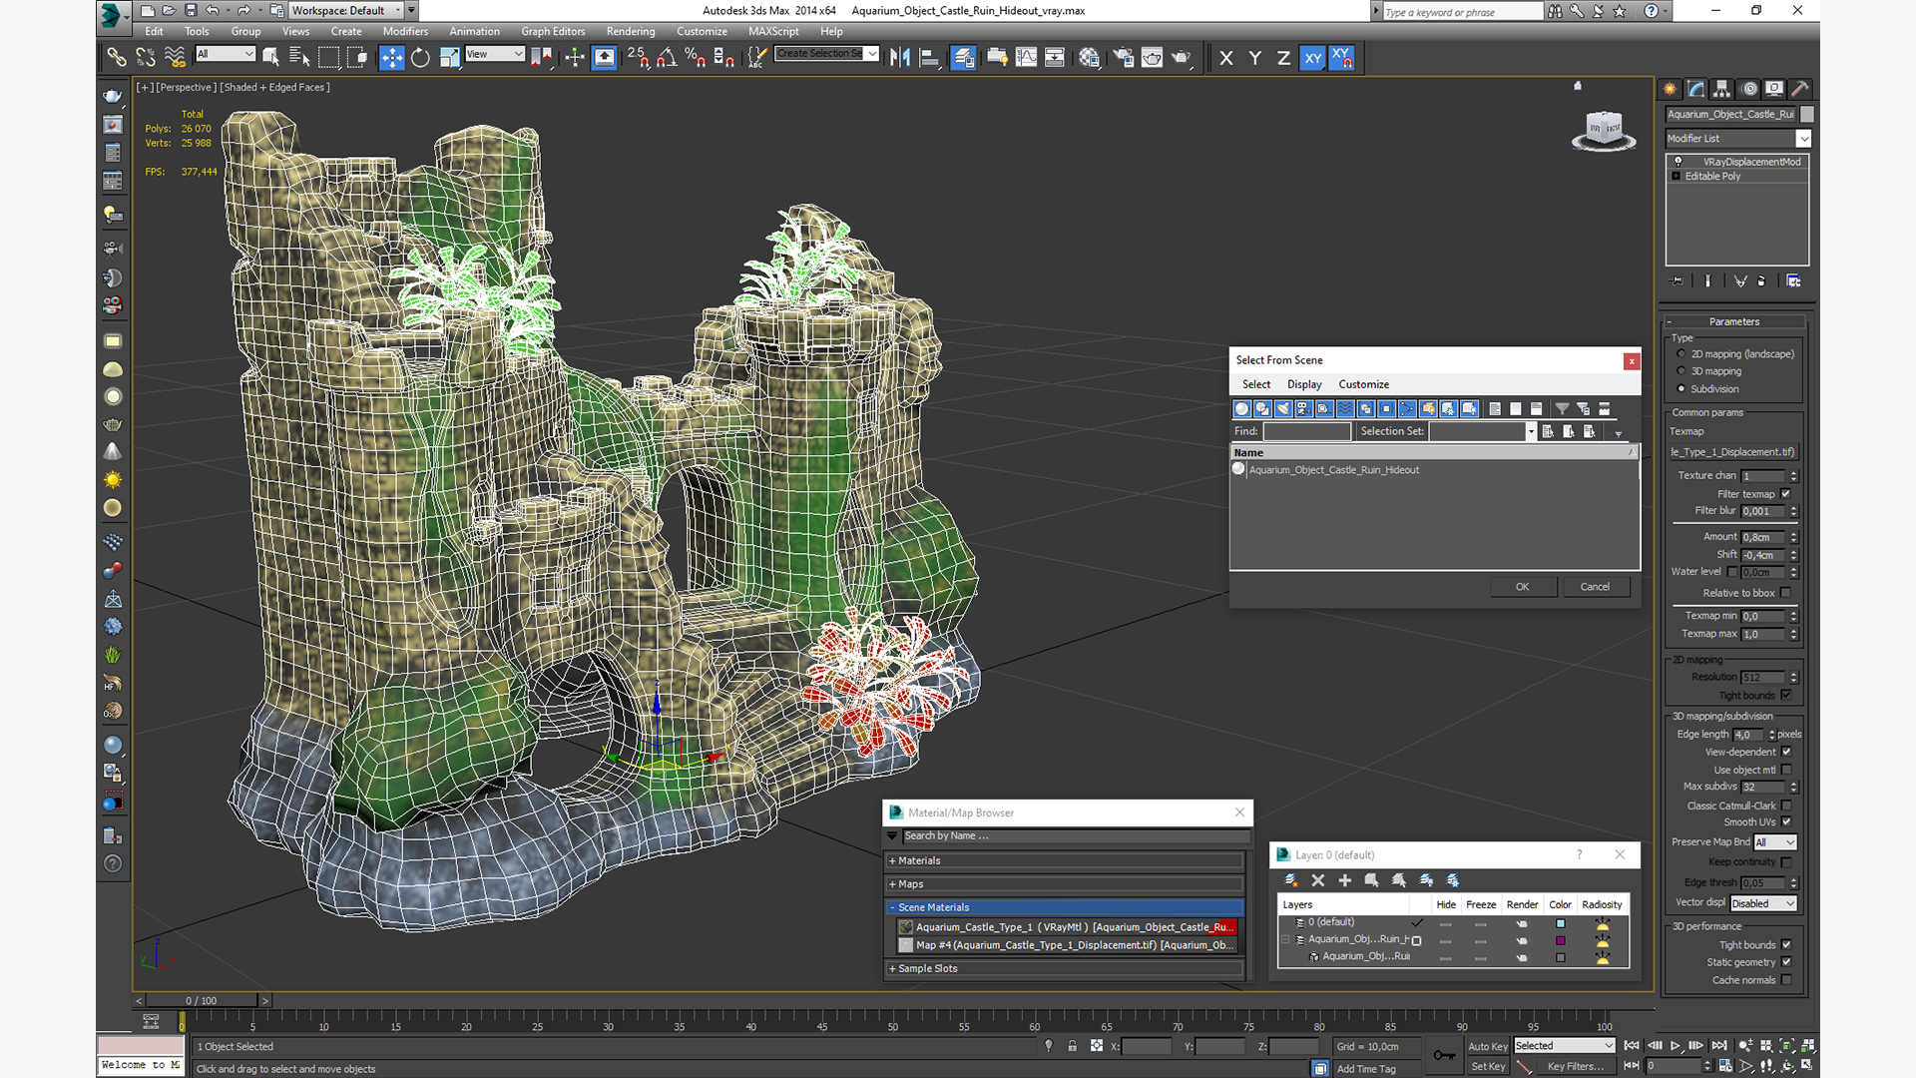Click the time slider 0 / 100
Screen dimensions: 1916x1078
point(202,1000)
